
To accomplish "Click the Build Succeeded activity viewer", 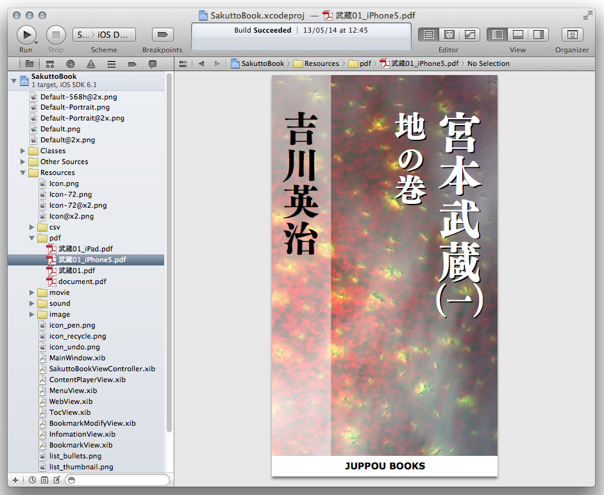I will [x=301, y=37].
